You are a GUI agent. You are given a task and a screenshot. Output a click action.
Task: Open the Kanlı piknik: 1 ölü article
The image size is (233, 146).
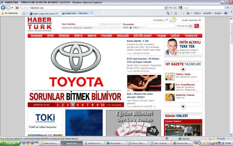(x=138, y=41)
